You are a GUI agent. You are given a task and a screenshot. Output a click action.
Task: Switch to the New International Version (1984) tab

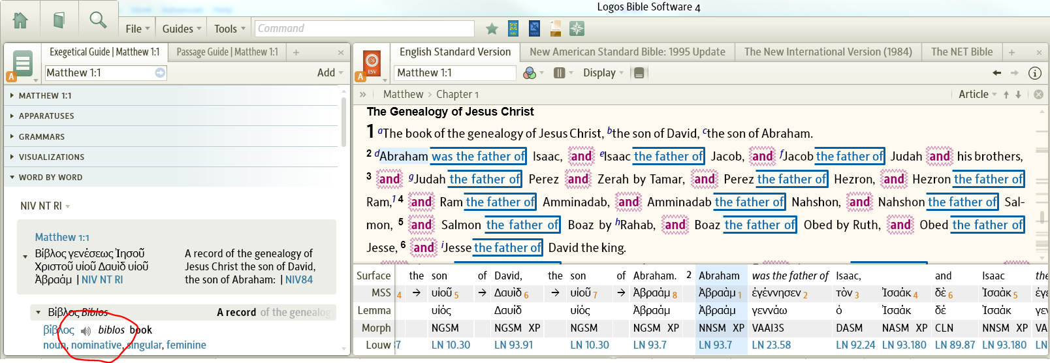(828, 52)
